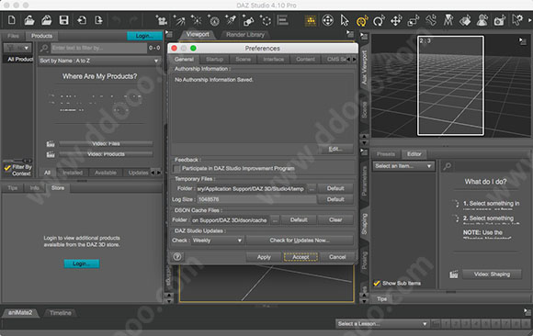
Task: Click the Create New Null icon
Action: pos(266,21)
